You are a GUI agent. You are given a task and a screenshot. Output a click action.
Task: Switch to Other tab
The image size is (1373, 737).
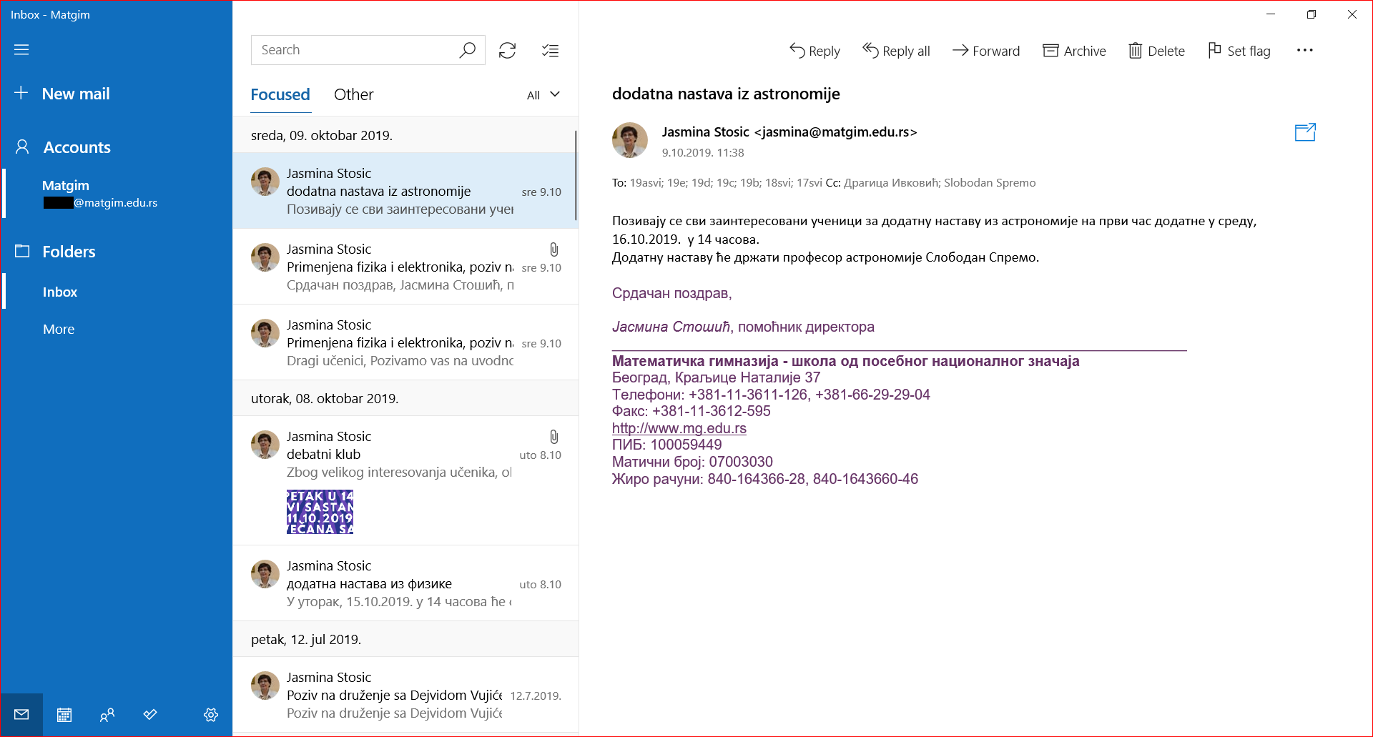click(353, 94)
